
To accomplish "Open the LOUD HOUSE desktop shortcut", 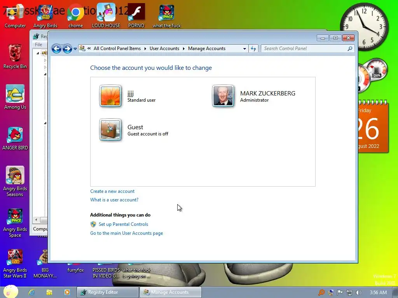I will click(x=106, y=16).
